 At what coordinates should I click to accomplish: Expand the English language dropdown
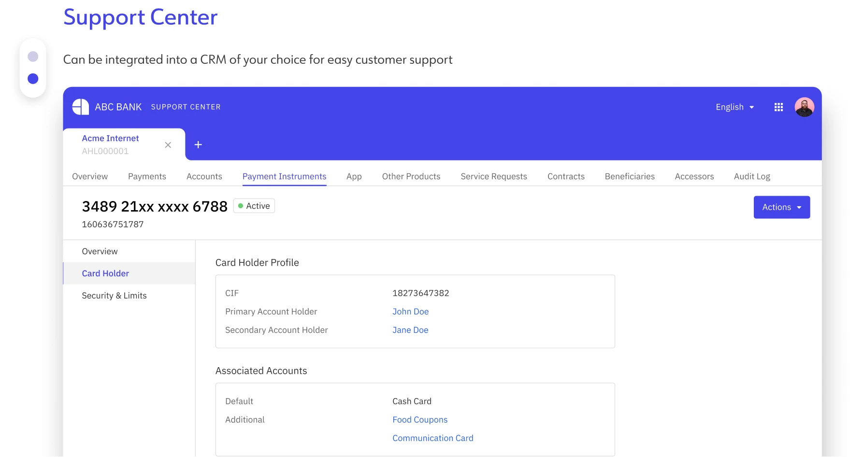click(734, 107)
